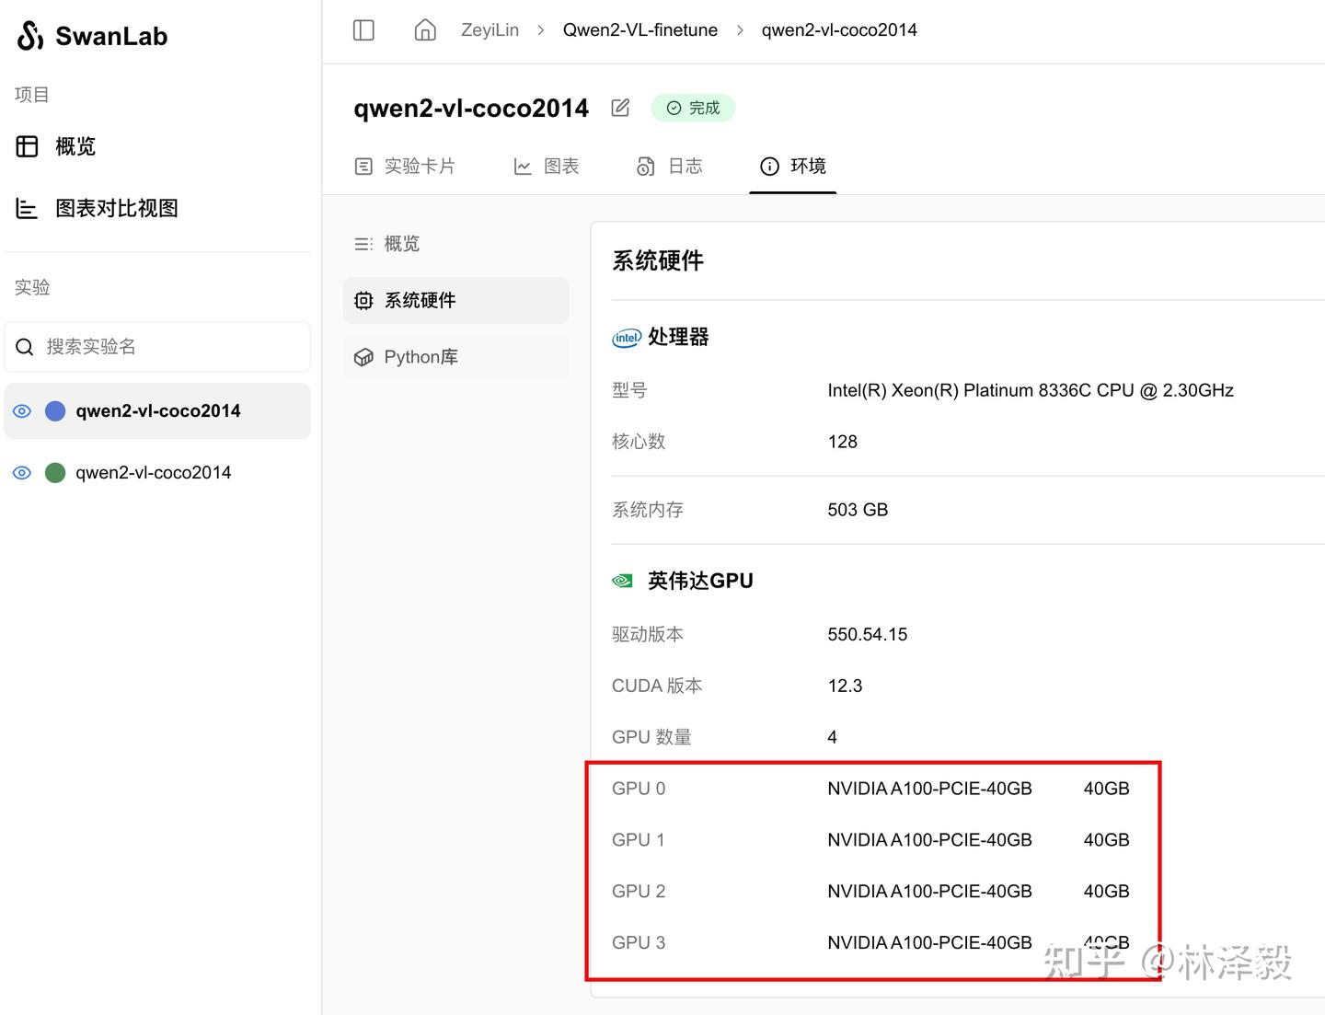Toggle visibility of blue qwen2-vl-coco2014 experiment

pyautogui.click(x=22, y=411)
